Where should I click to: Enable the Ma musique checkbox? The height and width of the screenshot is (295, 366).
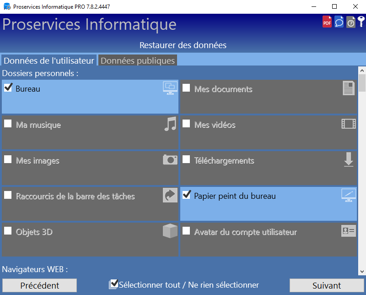pyautogui.click(x=8, y=124)
